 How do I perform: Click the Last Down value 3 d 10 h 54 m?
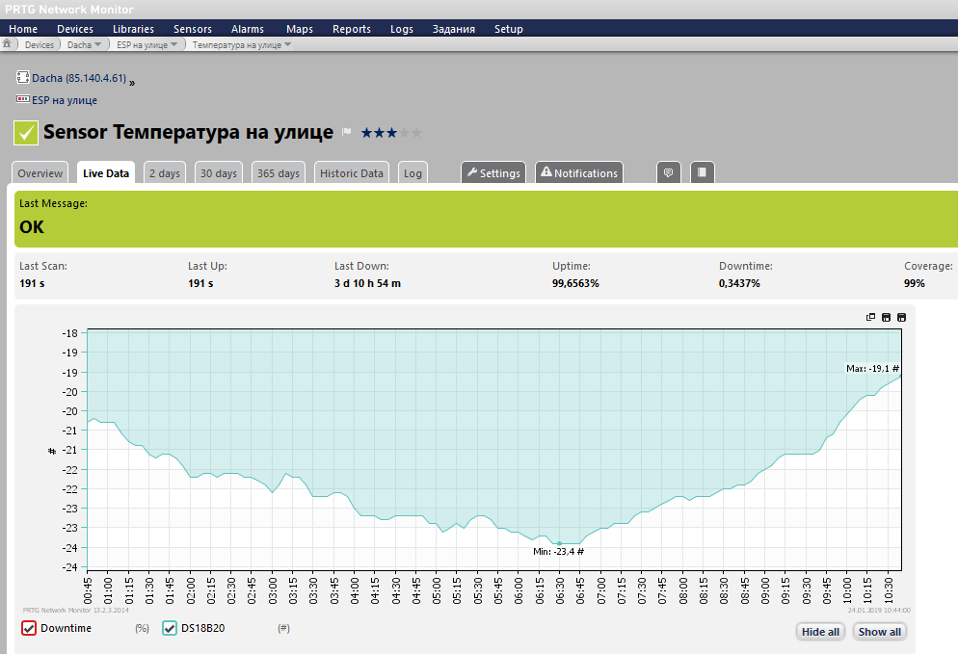pyautogui.click(x=367, y=283)
